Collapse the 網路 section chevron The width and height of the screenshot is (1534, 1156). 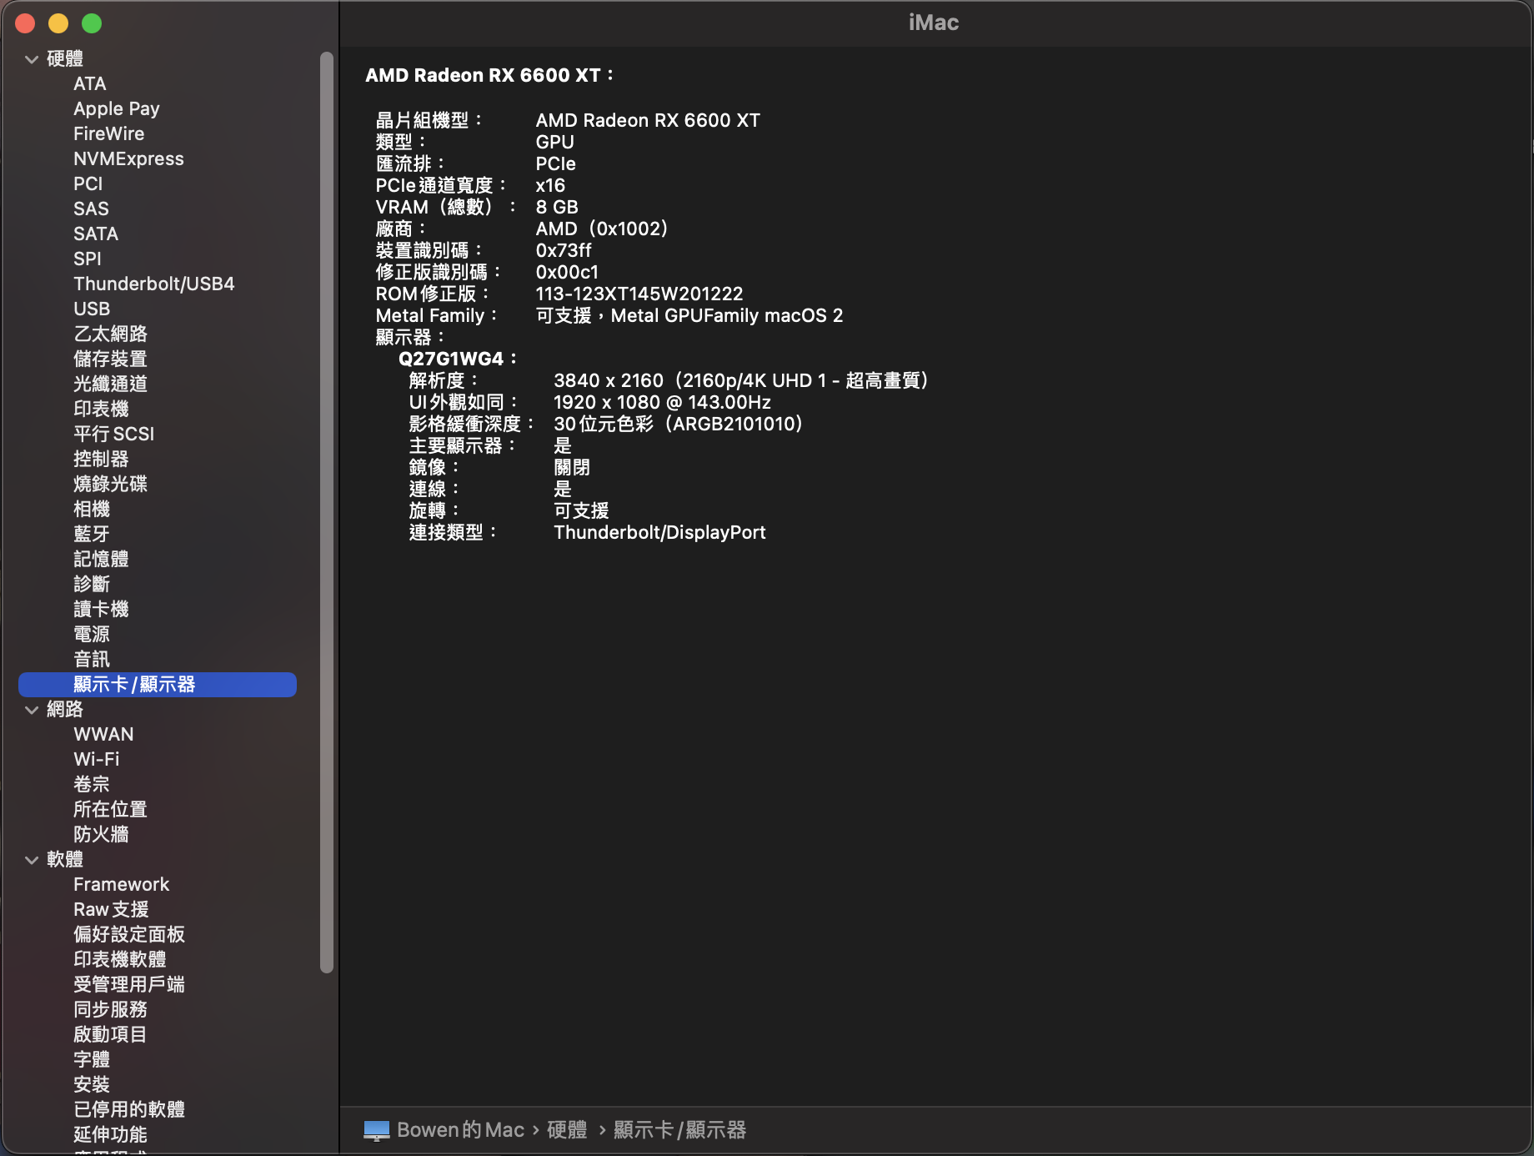click(x=32, y=710)
